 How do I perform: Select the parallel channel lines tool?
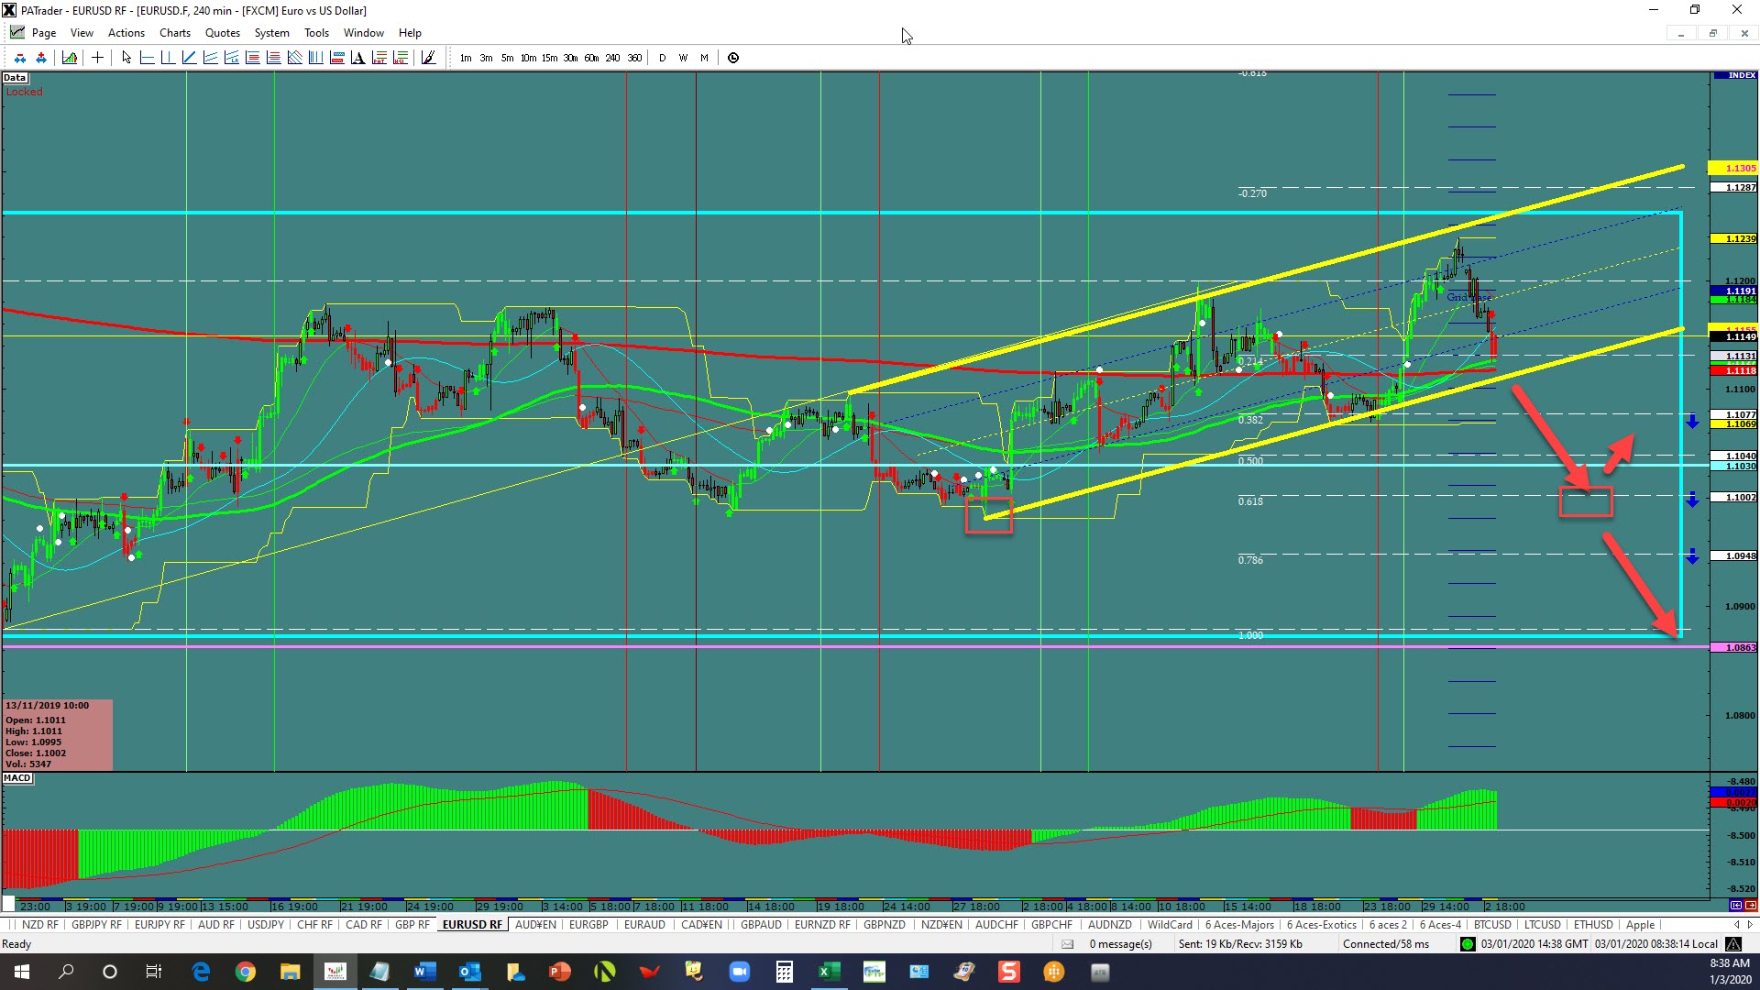[210, 58]
